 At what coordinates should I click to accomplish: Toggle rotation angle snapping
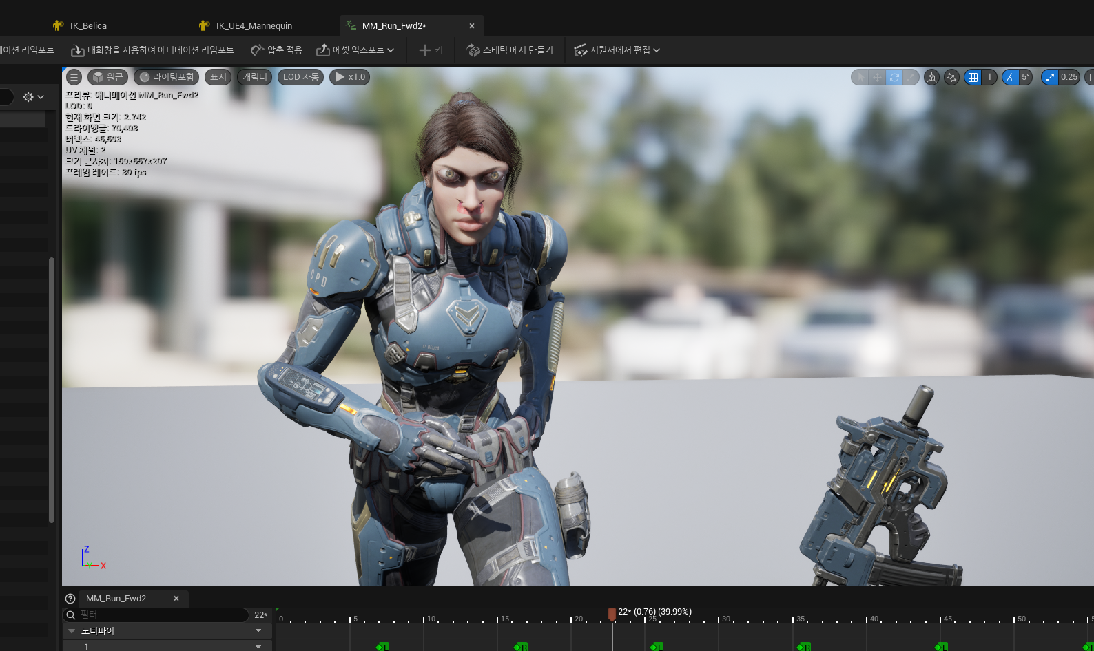coord(1011,77)
